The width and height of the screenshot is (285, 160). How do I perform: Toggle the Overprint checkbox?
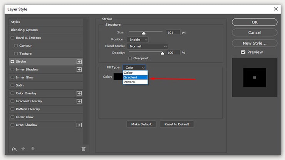click(130, 58)
